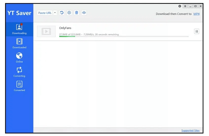
Task: Maximize the YT Saver window
Action: (x=195, y=6)
